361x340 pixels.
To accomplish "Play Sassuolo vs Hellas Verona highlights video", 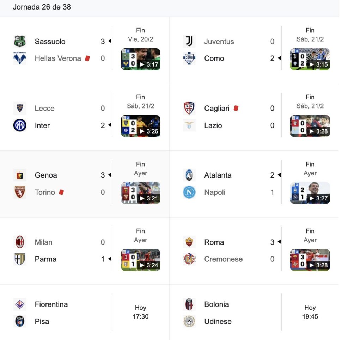I will coord(141,59).
